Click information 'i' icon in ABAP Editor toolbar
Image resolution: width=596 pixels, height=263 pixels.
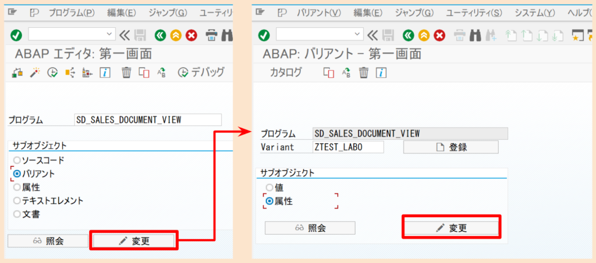[105, 72]
